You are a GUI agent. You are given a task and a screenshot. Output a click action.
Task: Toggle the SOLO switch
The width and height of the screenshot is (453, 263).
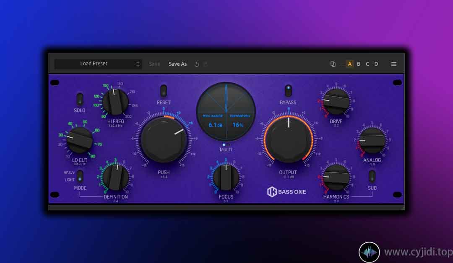pos(80,99)
